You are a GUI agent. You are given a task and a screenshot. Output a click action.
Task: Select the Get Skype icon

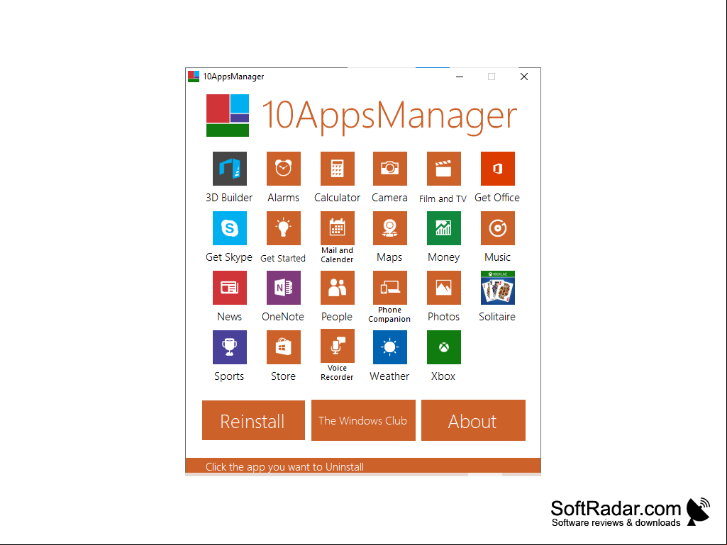230,228
